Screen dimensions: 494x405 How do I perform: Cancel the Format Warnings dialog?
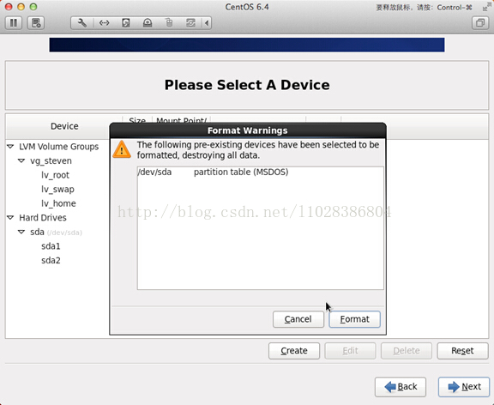[x=298, y=319]
